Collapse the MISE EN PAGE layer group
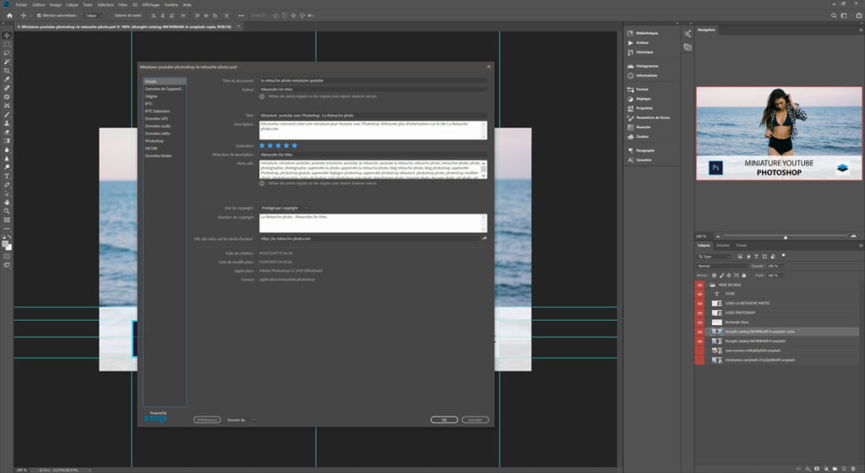This screenshot has width=865, height=473. 707,285
